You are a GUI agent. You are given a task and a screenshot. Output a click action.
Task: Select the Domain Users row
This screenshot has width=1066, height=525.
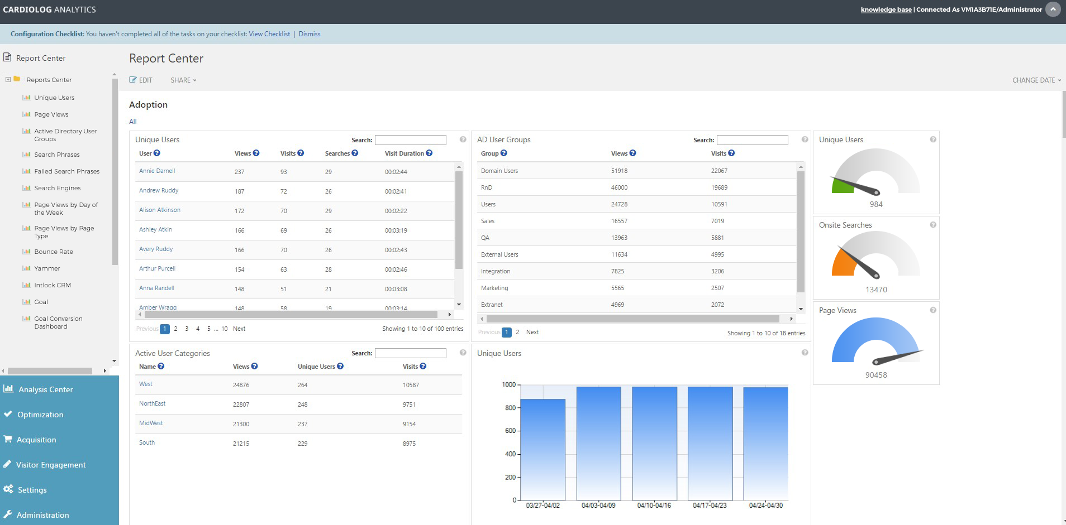pos(636,171)
